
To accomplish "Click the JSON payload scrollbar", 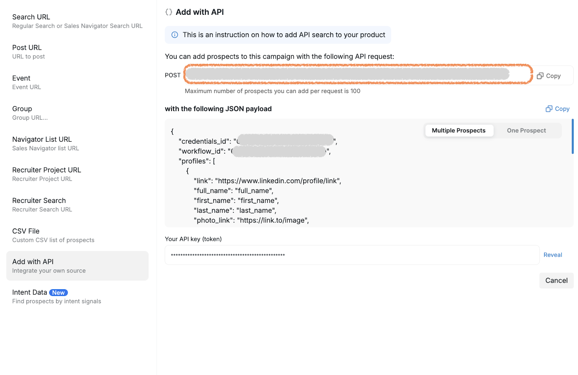I will pos(573,137).
